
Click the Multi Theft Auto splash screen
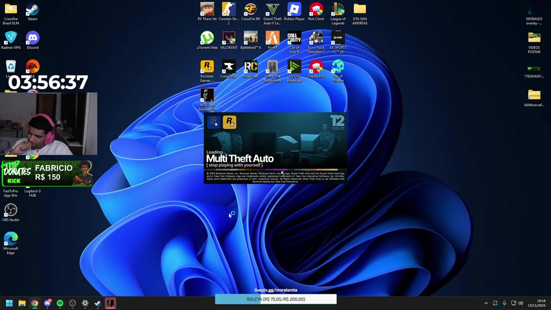(x=275, y=148)
